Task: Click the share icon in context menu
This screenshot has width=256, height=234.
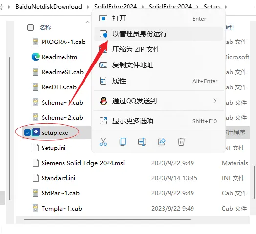Action: (x=162, y=142)
